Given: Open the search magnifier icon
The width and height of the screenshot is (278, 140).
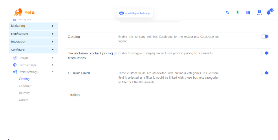Looking at the screenshot, I should [227, 13].
